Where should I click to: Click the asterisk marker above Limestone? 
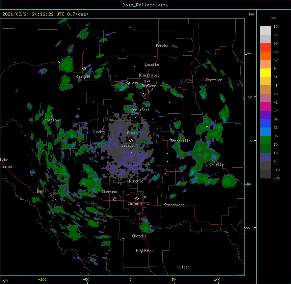click(52, 117)
